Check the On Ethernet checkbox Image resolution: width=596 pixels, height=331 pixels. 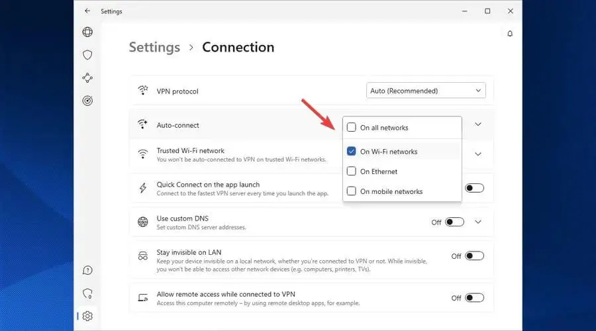click(351, 171)
